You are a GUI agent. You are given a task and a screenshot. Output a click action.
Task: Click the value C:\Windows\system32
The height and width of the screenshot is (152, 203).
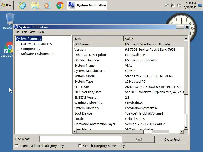coord(141,108)
